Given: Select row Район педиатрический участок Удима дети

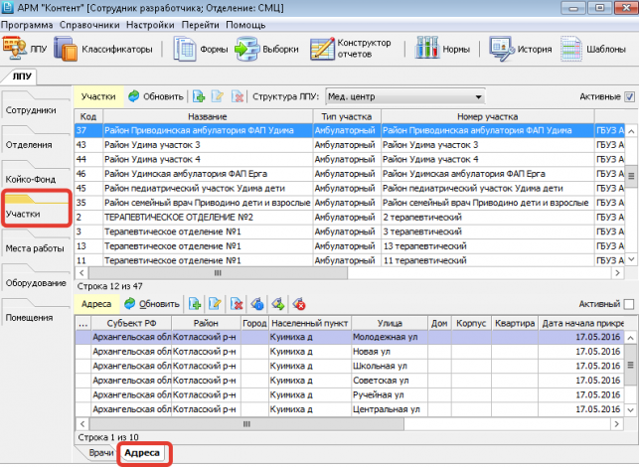Looking at the screenshot, I should pyautogui.click(x=349, y=188).
